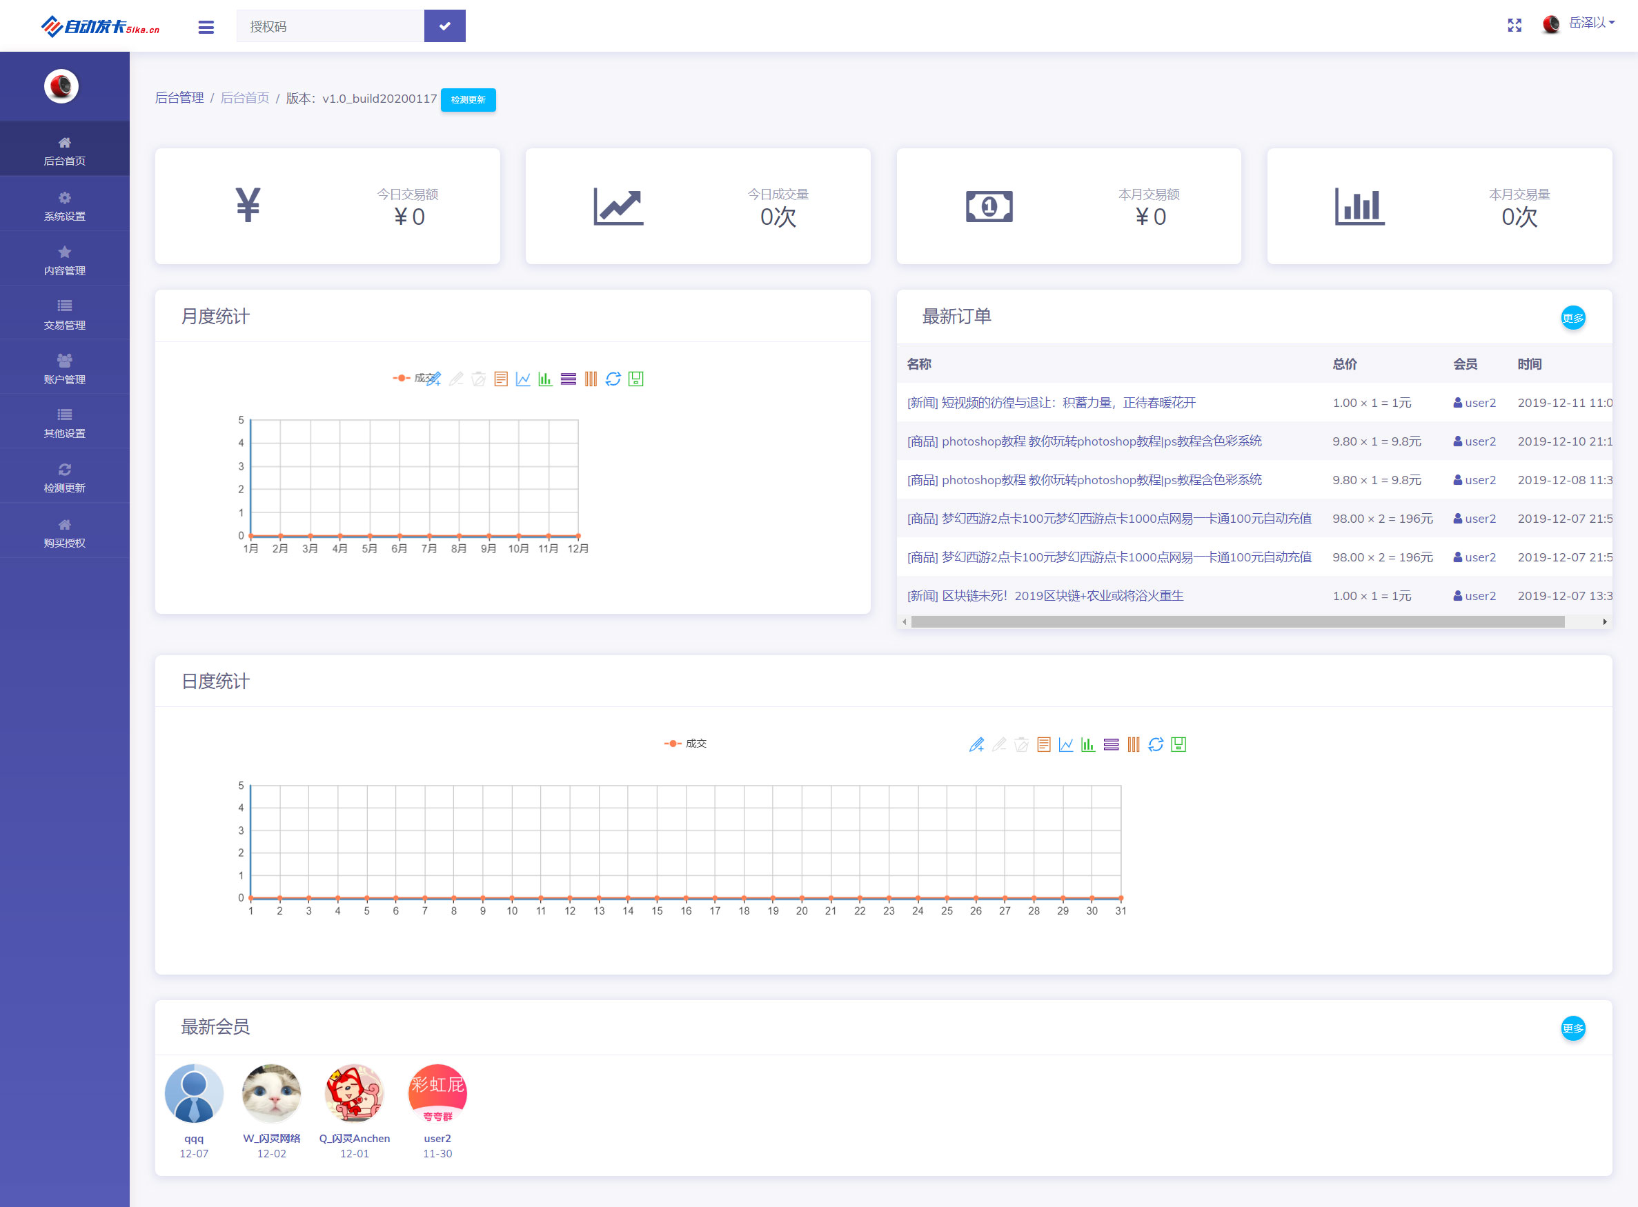Click the fullscreen icon in top bar
This screenshot has width=1638, height=1207.
[x=1514, y=26]
